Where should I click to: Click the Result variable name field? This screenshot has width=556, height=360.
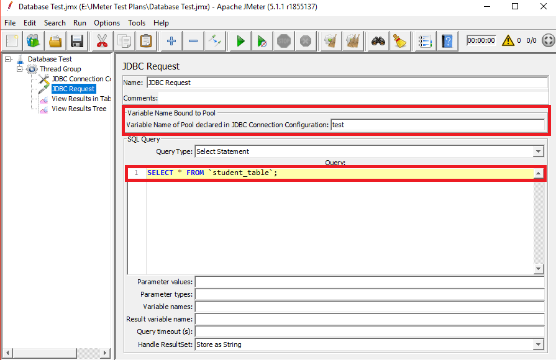coord(370,319)
